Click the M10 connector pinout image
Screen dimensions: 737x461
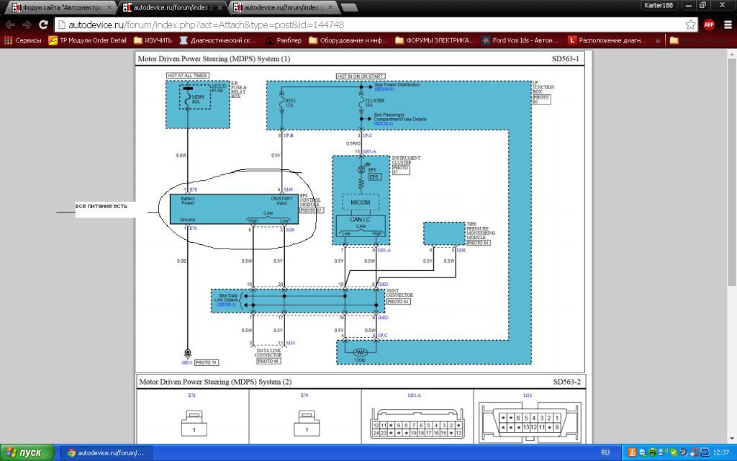click(530, 423)
